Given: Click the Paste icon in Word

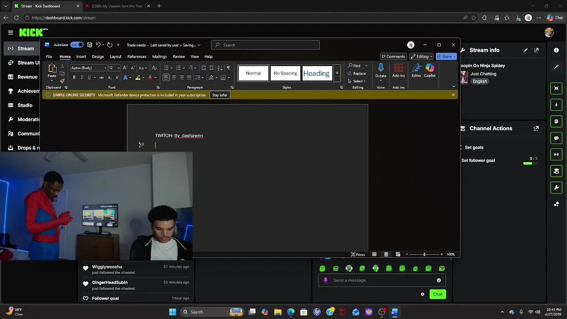Looking at the screenshot, I should pyautogui.click(x=52, y=68).
